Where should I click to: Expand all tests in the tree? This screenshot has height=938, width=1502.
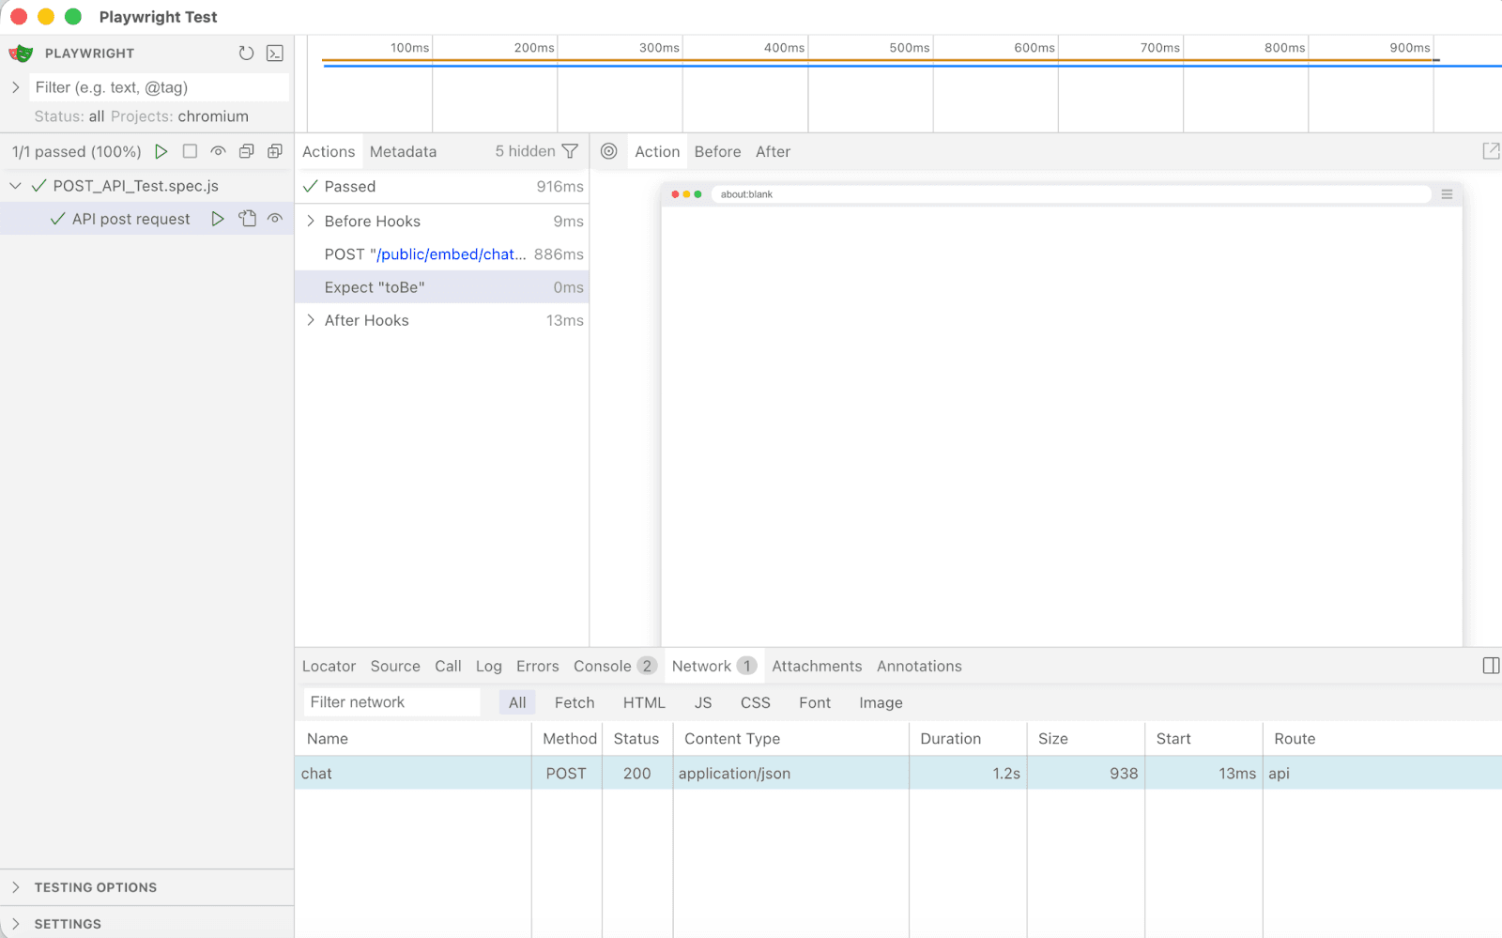(x=275, y=151)
